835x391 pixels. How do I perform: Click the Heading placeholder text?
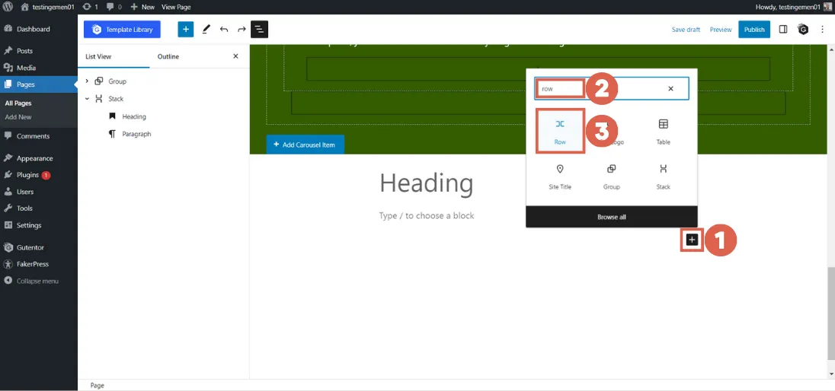tap(426, 183)
